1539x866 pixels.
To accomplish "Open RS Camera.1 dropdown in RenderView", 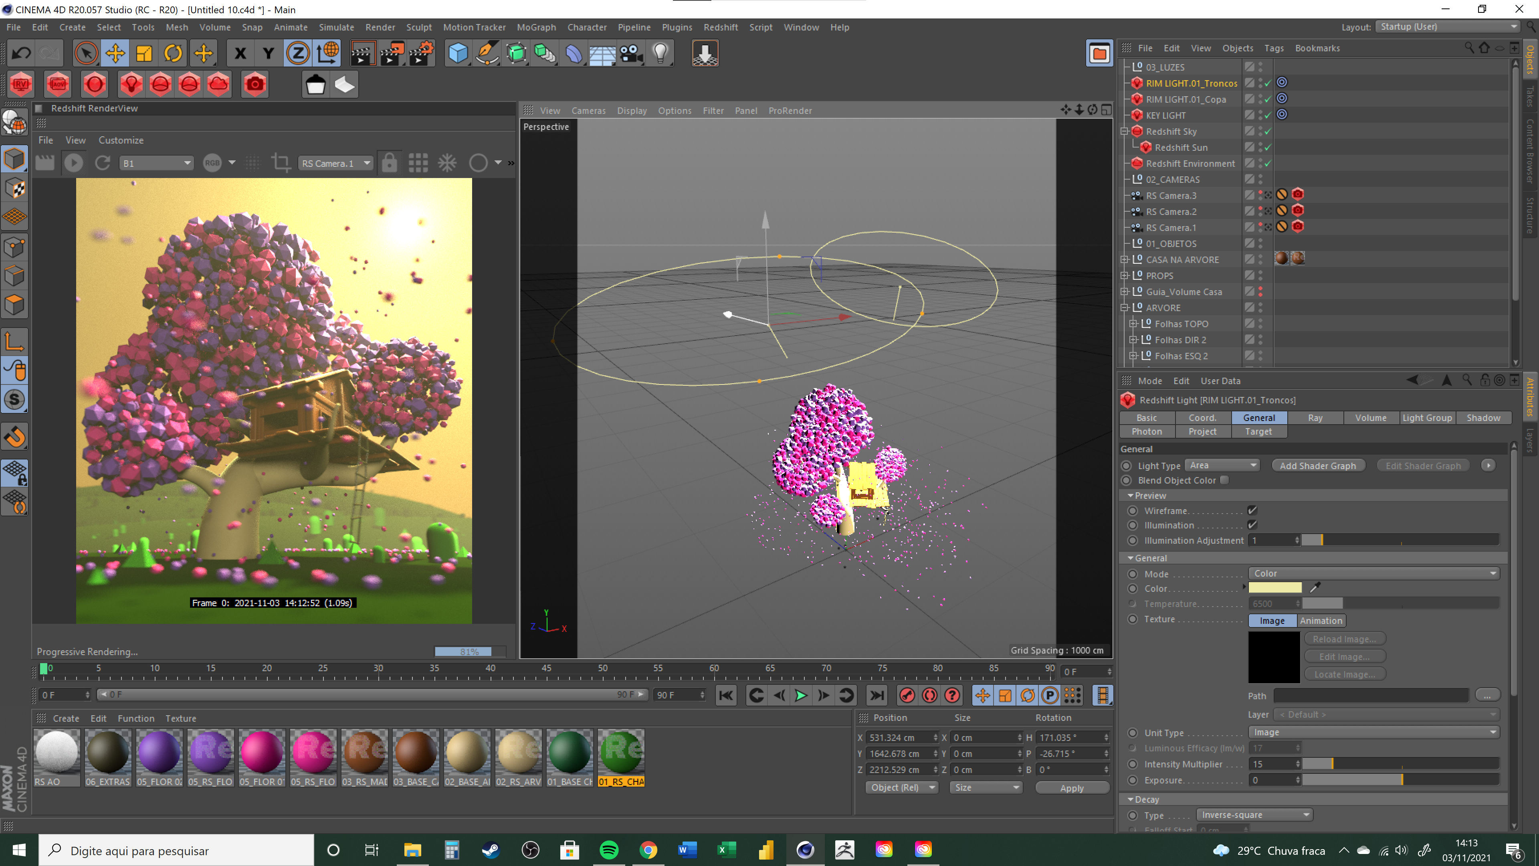I will (x=336, y=163).
